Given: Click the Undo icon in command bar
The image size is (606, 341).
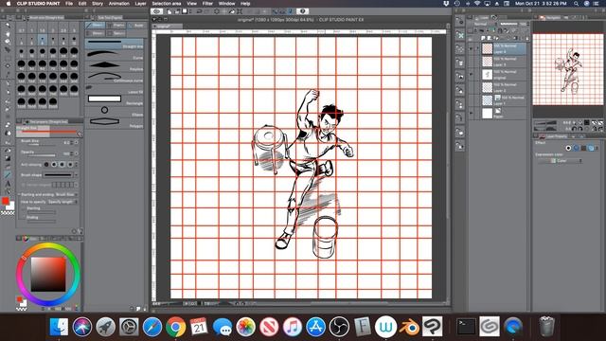Looking at the screenshot, I should click(199, 11).
